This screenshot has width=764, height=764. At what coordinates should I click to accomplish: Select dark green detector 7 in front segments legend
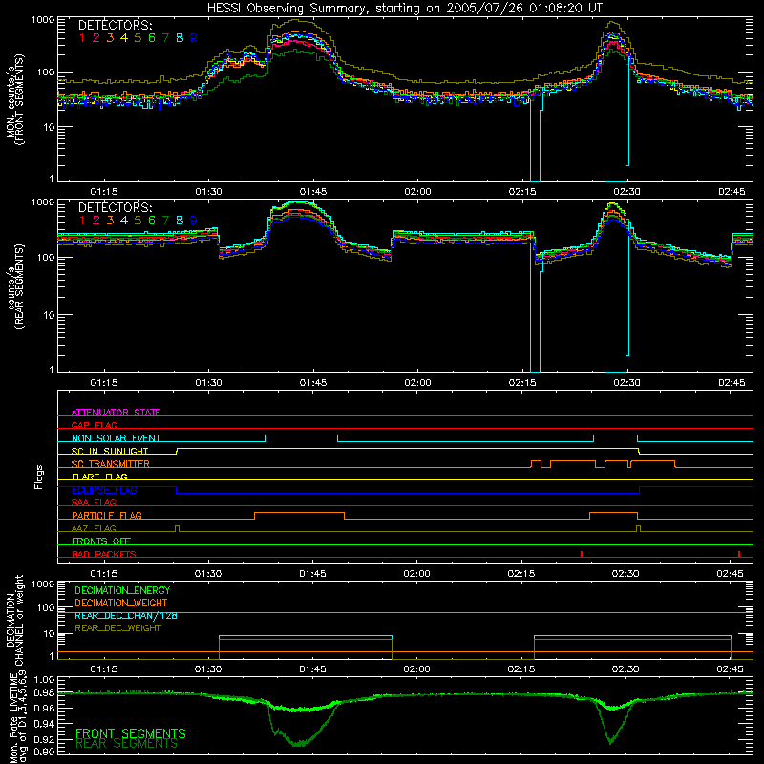tap(165, 38)
